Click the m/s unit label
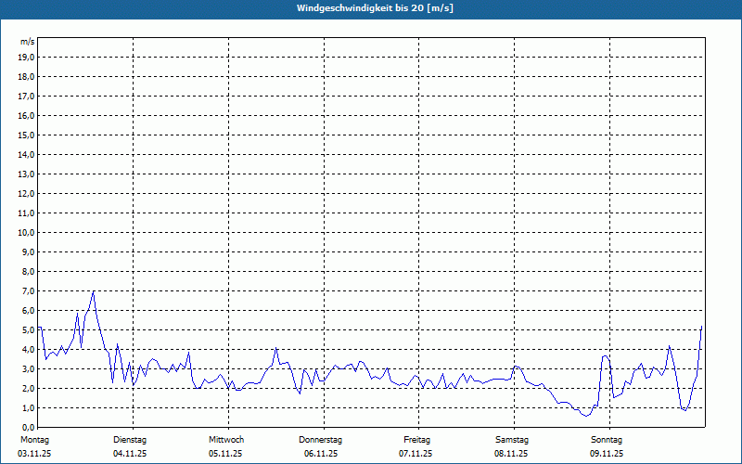Viewport: 742px width, 464px height. pos(28,42)
